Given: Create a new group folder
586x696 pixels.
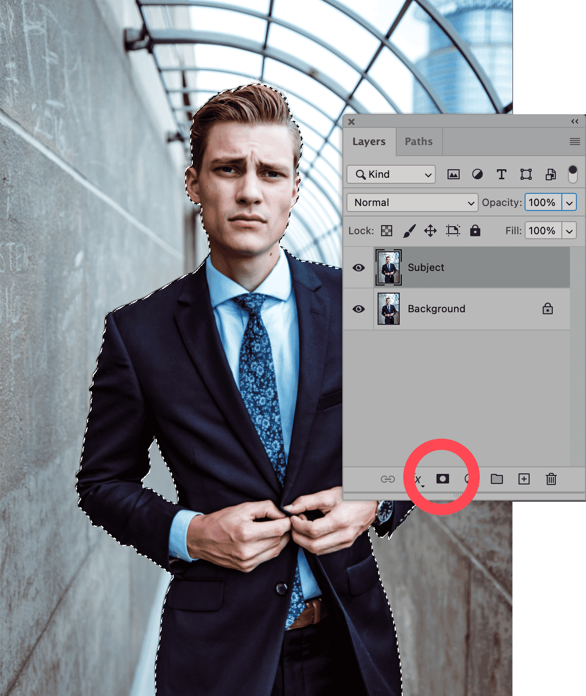Looking at the screenshot, I should [x=497, y=479].
